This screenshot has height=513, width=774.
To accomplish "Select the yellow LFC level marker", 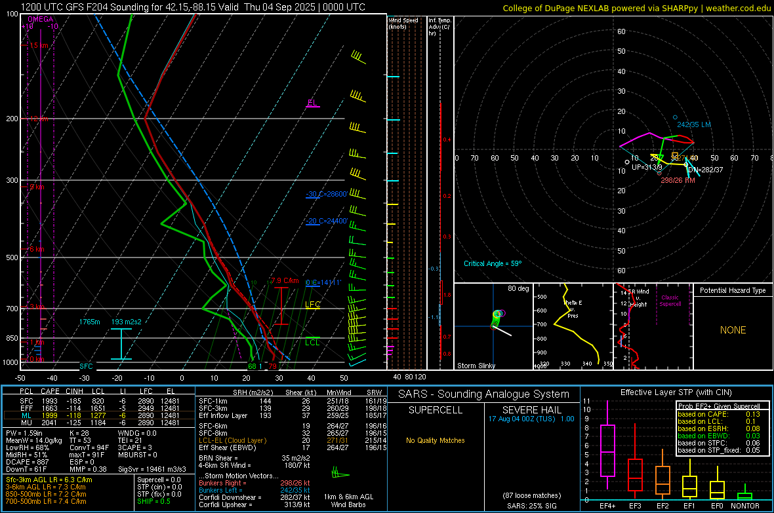I will 312,305.
